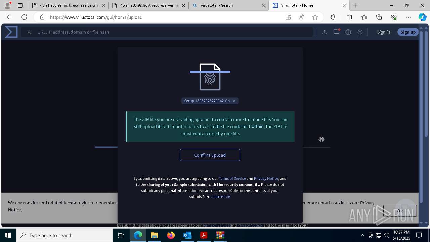
Task: Open a new tab with plus button
Action: pyautogui.click(x=355, y=5)
